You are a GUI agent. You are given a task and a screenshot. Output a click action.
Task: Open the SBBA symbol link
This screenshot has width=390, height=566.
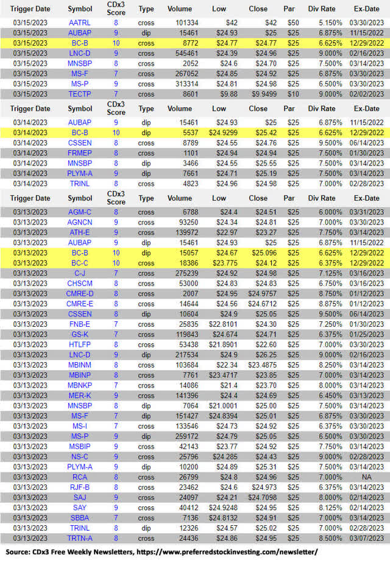[x=79, y=518]
